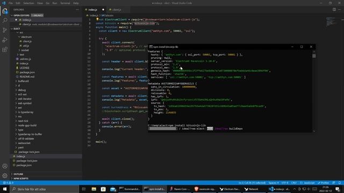Open util.js in the file tree

(x=26, y=46)
